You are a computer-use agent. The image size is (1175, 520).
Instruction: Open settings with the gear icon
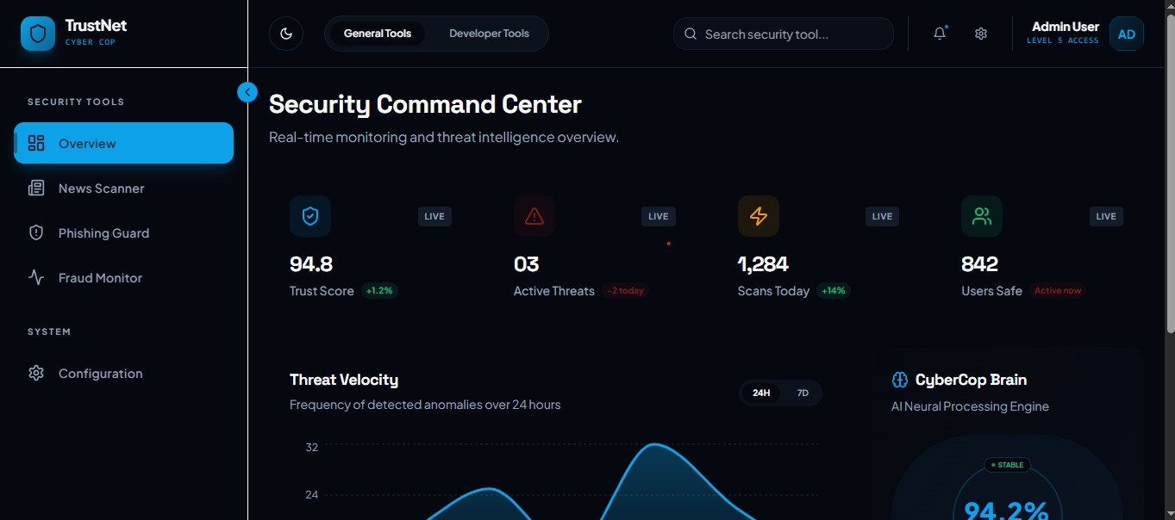click(x=980, y=34)
